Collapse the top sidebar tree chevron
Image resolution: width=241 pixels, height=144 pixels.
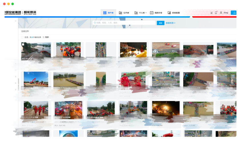click(x=16, y=21)
